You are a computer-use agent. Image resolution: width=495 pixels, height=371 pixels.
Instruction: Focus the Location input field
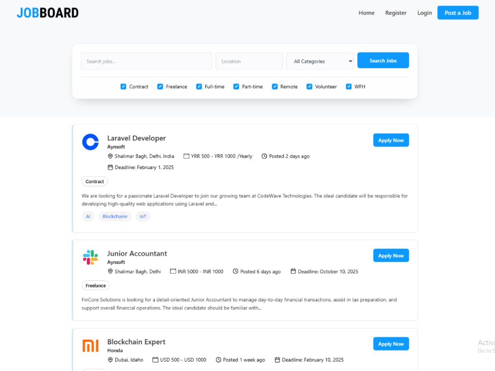click(249, 61)
